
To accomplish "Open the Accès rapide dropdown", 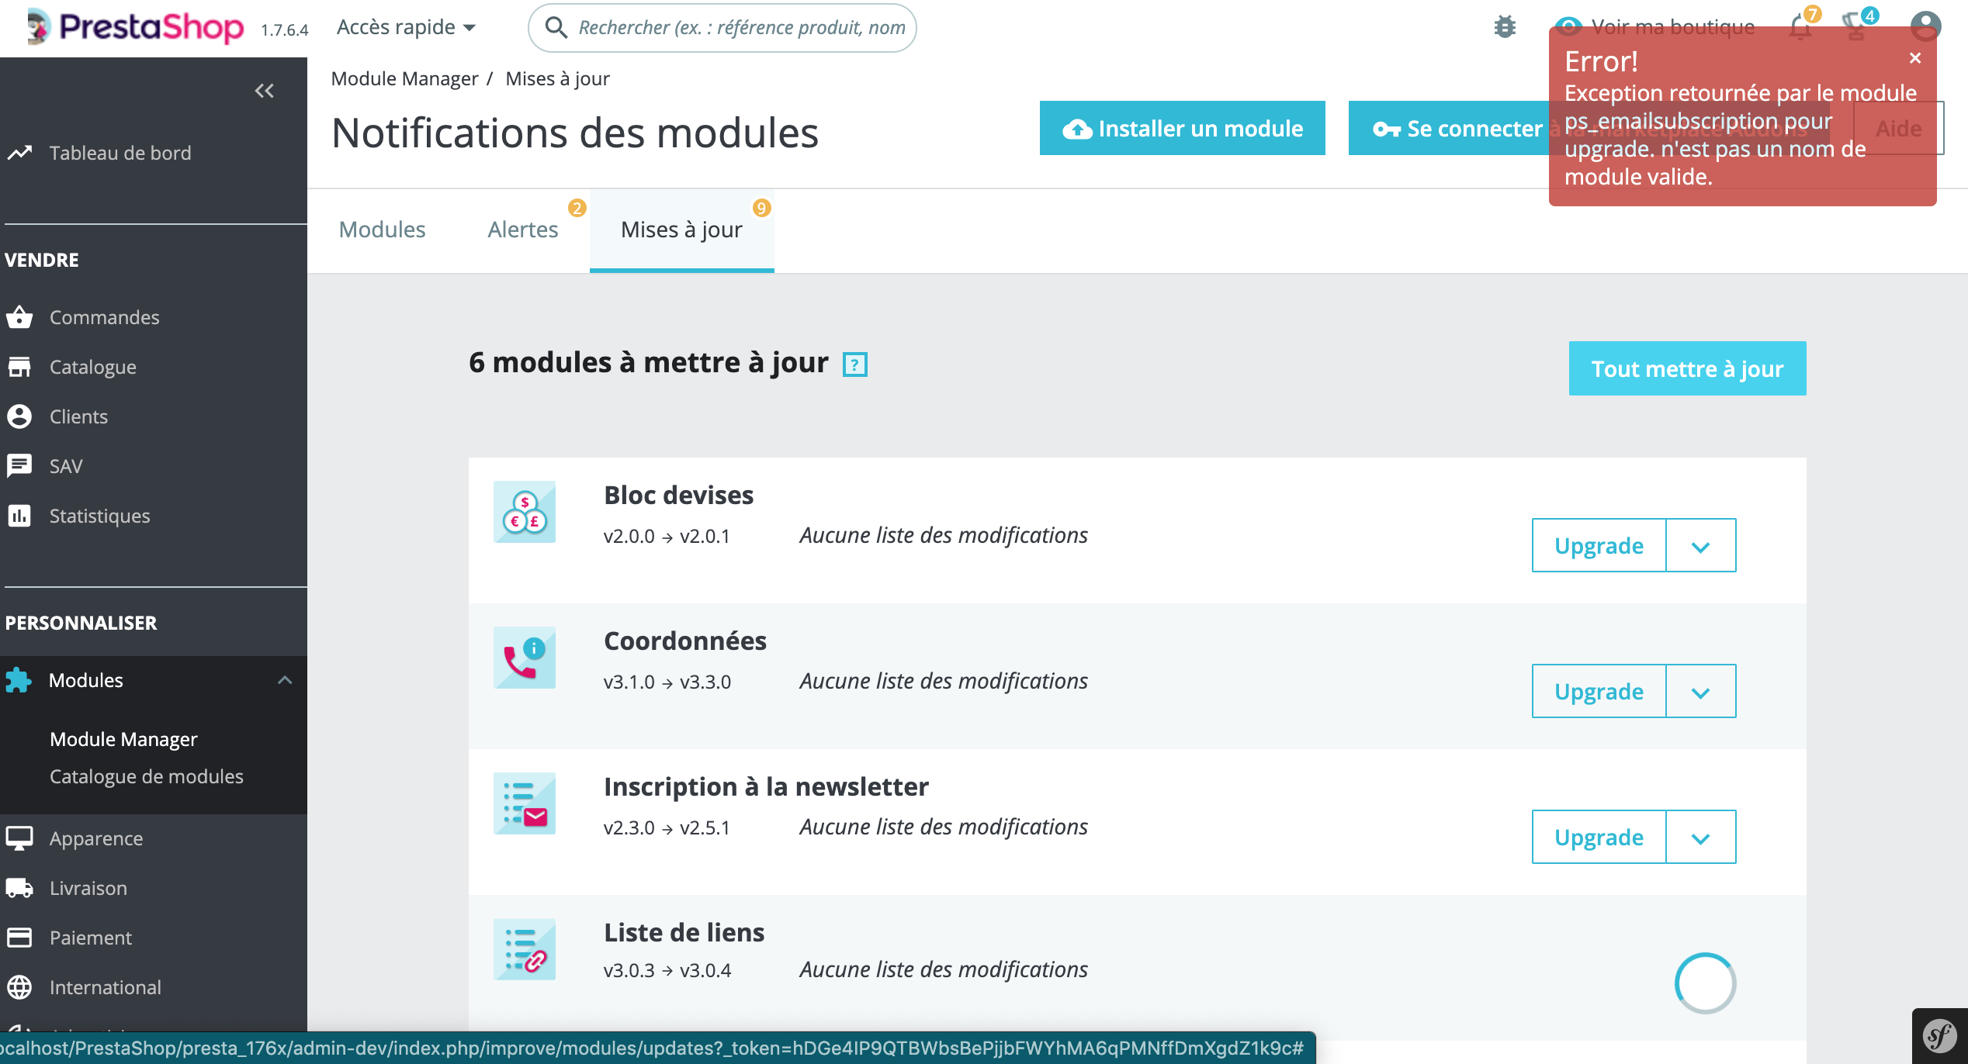I will (x=404, y=26).
